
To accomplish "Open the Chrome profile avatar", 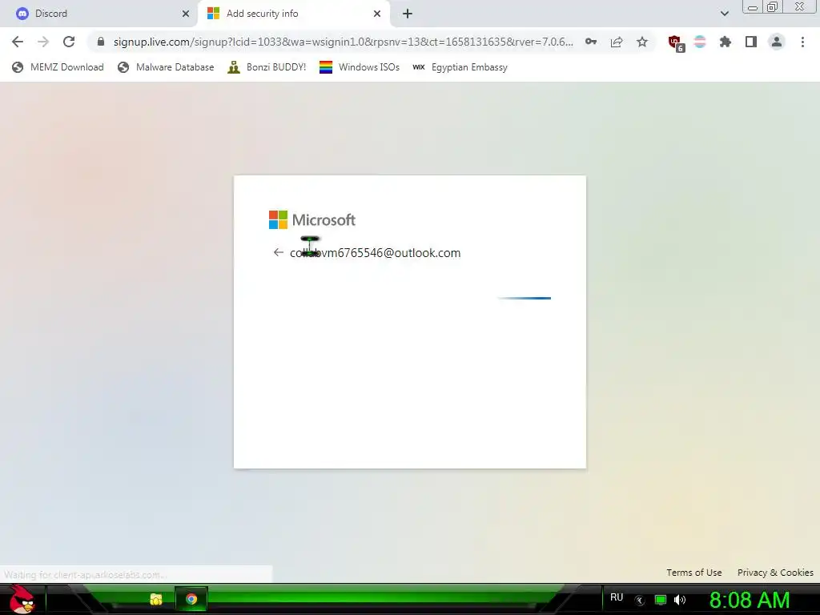I will (777, 42).
